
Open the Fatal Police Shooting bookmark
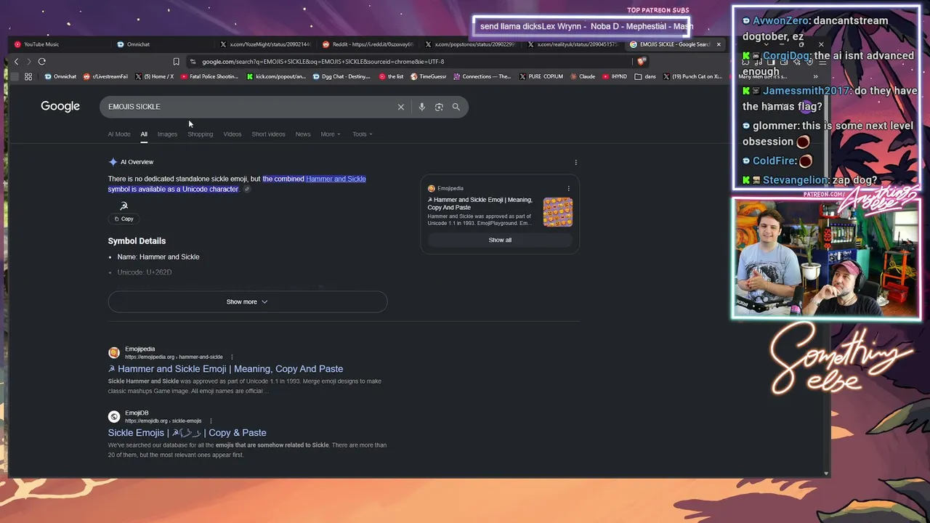pos(209,76)
